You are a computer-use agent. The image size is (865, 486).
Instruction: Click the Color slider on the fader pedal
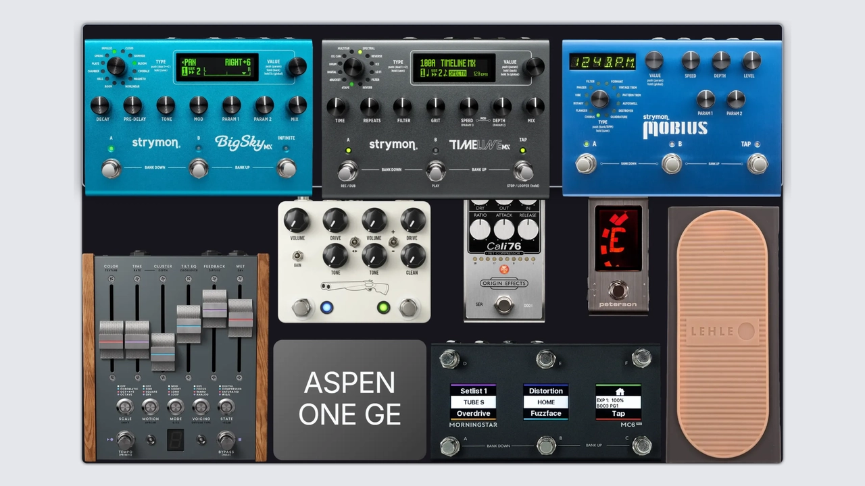point(112,340)
